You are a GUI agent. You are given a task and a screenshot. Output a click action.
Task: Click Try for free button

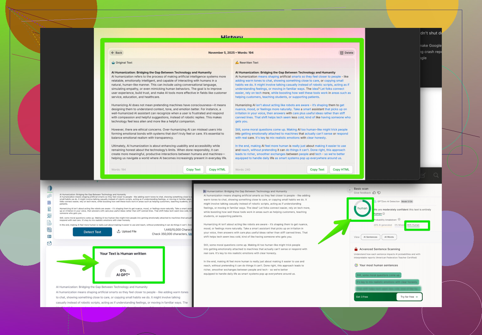(409, 297)
